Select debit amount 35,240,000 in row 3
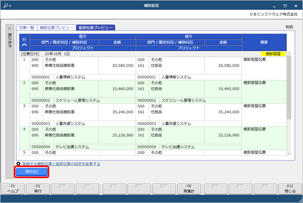 (123, 112)
